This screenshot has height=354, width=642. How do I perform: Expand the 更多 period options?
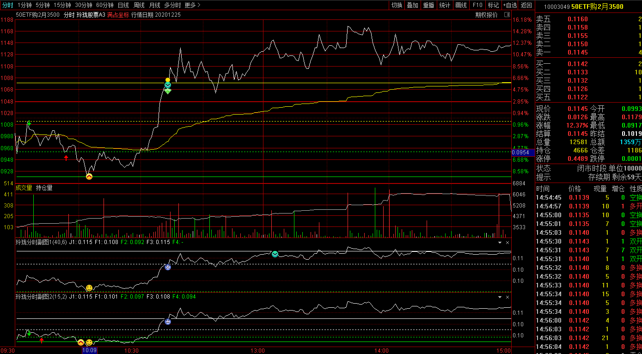[x=192, y=5]
